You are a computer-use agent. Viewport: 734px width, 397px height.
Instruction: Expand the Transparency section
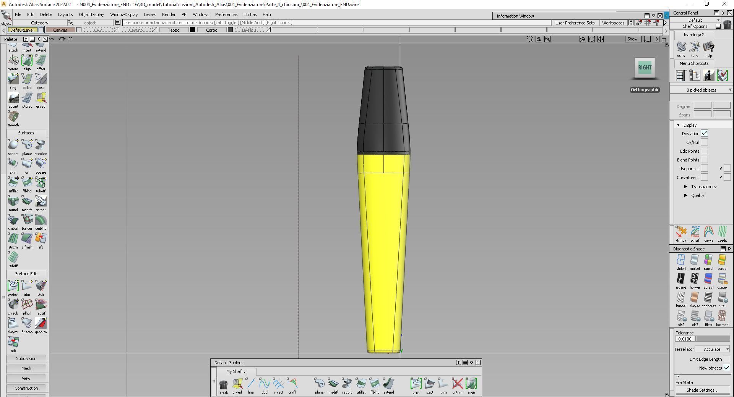(x=686, y=187)
